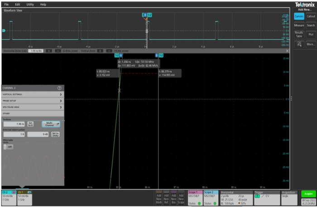Toggle the Alternate Units Off switch
317x207 pixels.
tap(9, 147)
